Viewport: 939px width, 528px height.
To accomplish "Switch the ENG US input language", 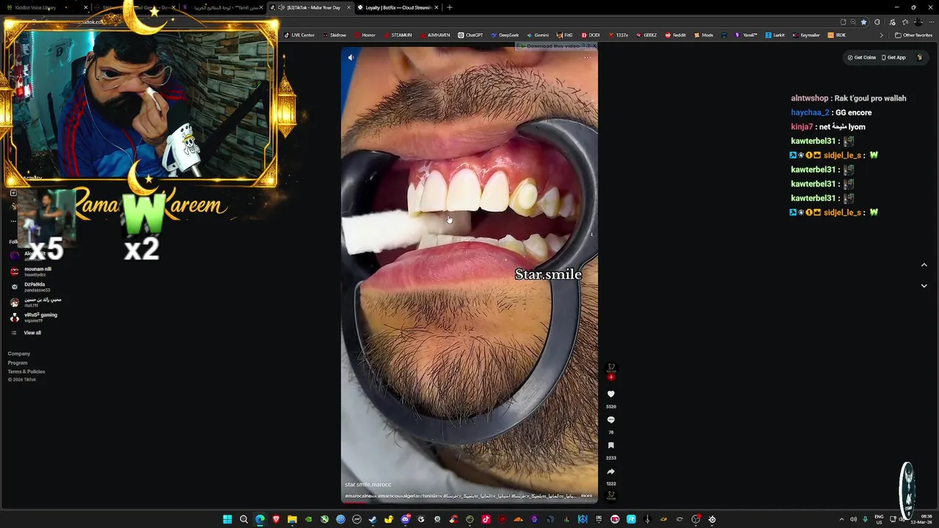I will (879, 519).
